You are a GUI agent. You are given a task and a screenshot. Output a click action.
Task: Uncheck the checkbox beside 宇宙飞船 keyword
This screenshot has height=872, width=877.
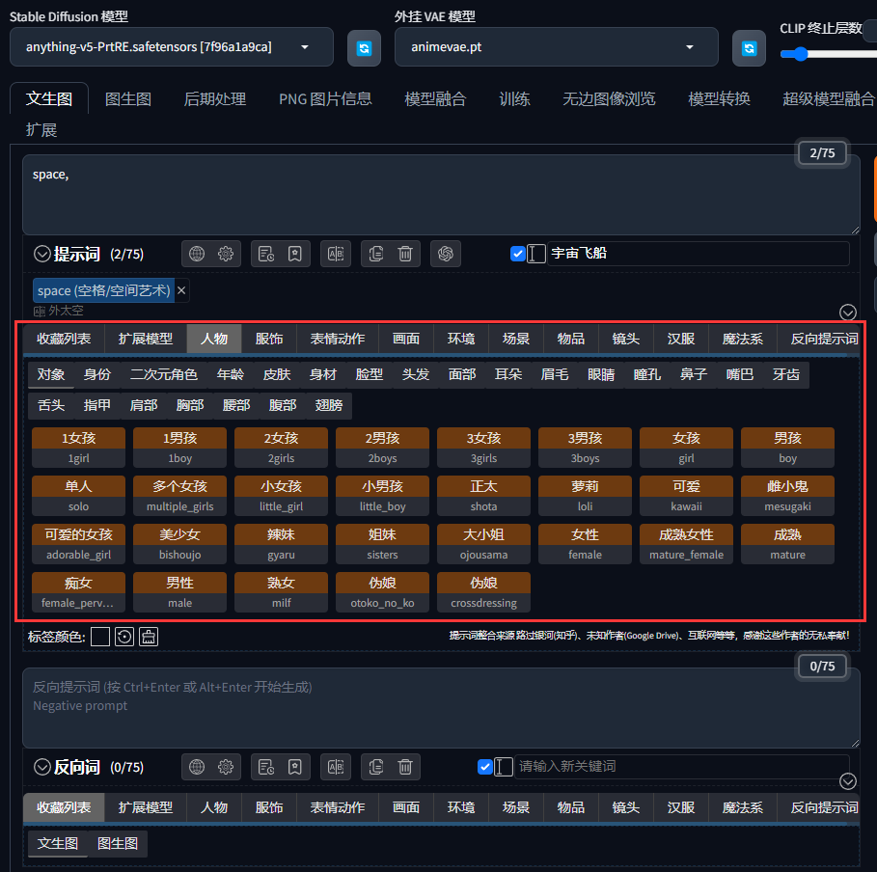click(x=518, y=254)
